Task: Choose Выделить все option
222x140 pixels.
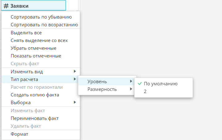Action: point(26,32)
